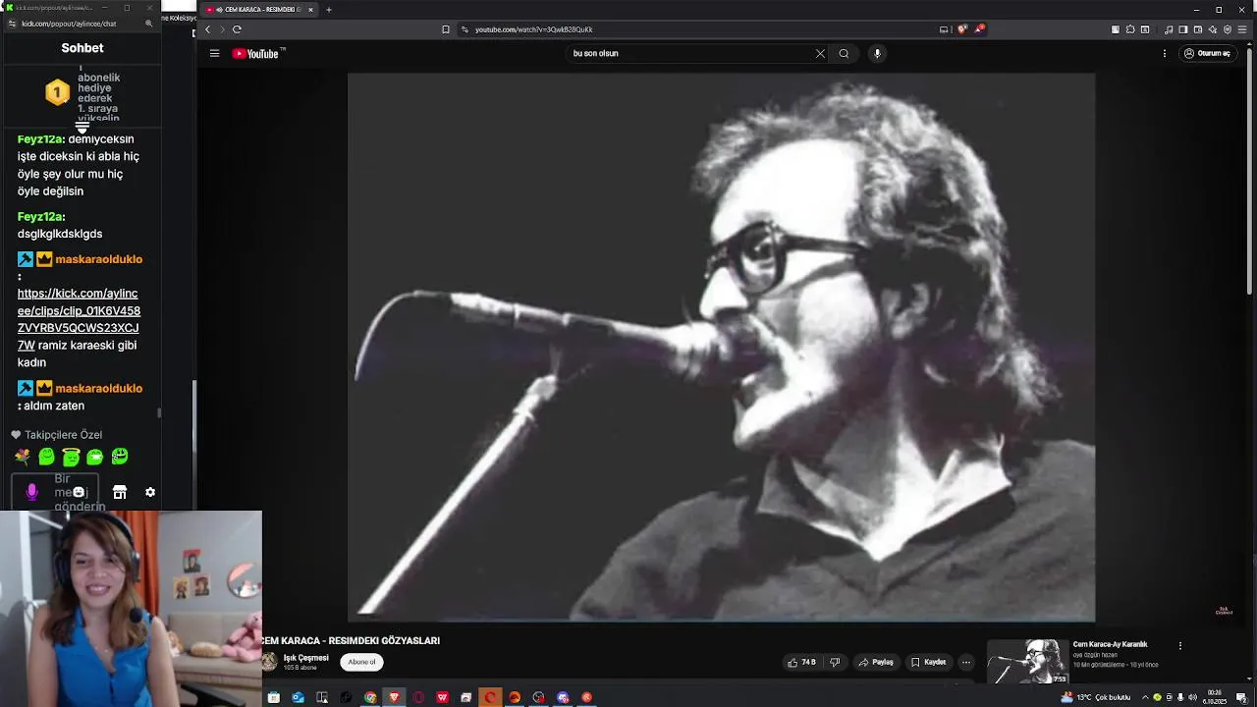The image size is (1257, 707).
Task: Click the gold number 1 rank badge
Action: tap(57, 93)
